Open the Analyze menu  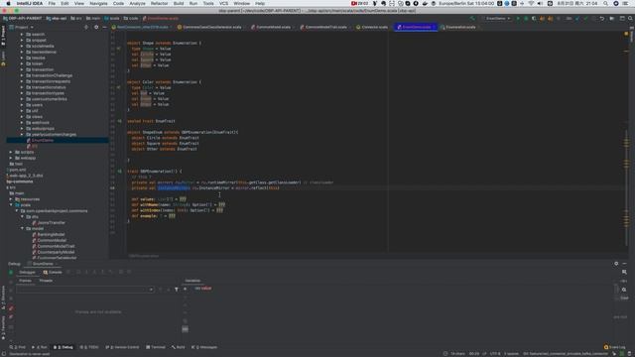(137, 3)
